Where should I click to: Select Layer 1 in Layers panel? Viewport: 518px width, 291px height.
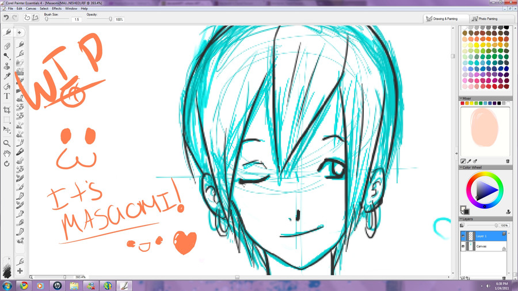[483, 236]
